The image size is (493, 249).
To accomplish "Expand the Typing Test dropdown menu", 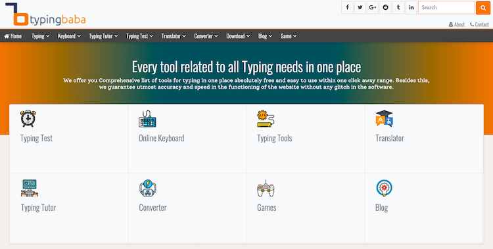I will point(139,36).
